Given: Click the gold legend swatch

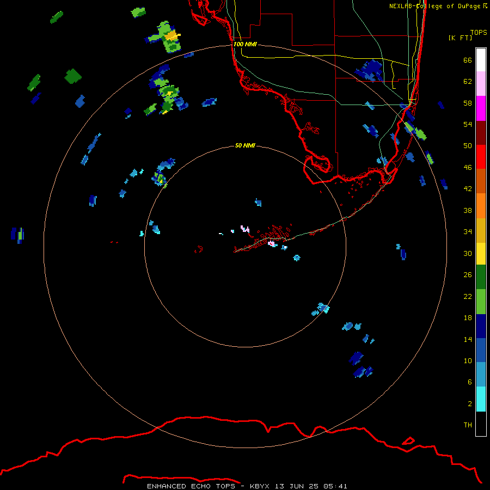Looking at the screenshot, I should tap(481, 230).
